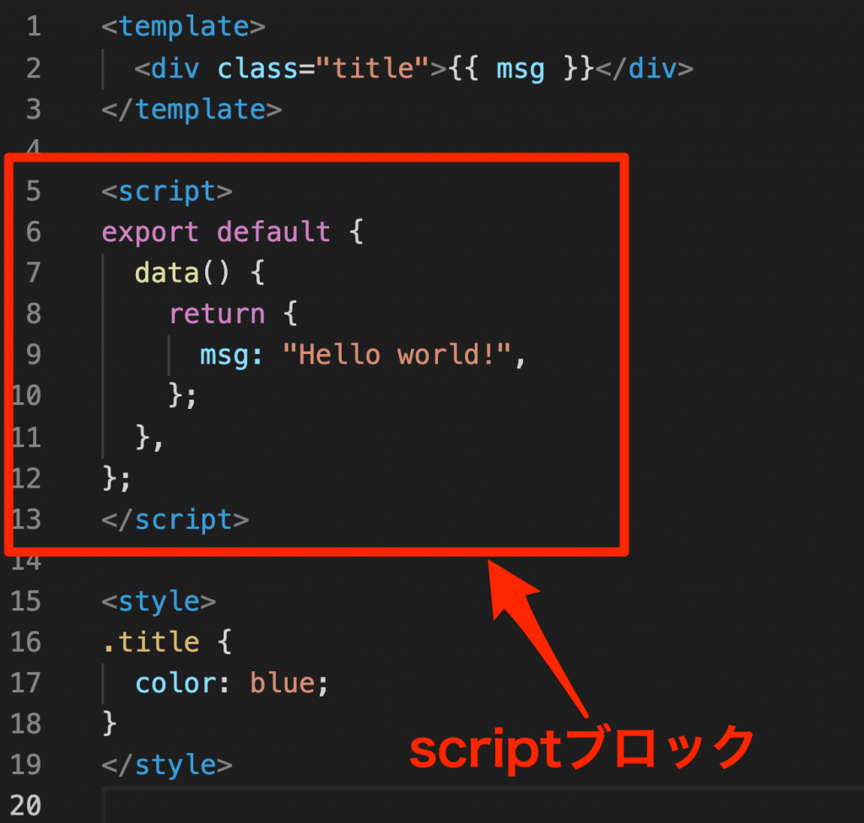Click the msg property key on line 9

226,354
